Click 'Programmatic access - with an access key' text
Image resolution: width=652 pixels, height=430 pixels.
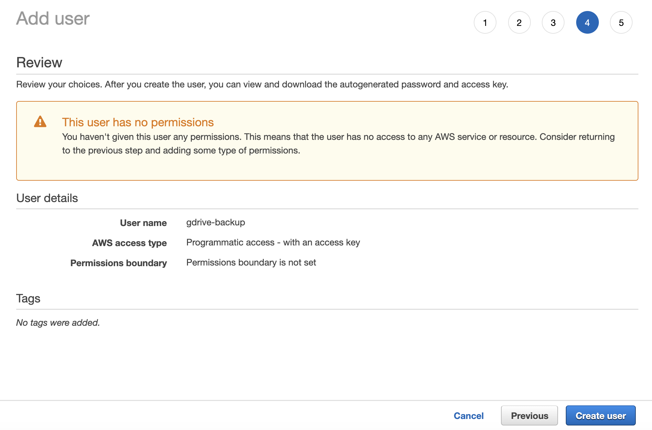coord(273,243)
